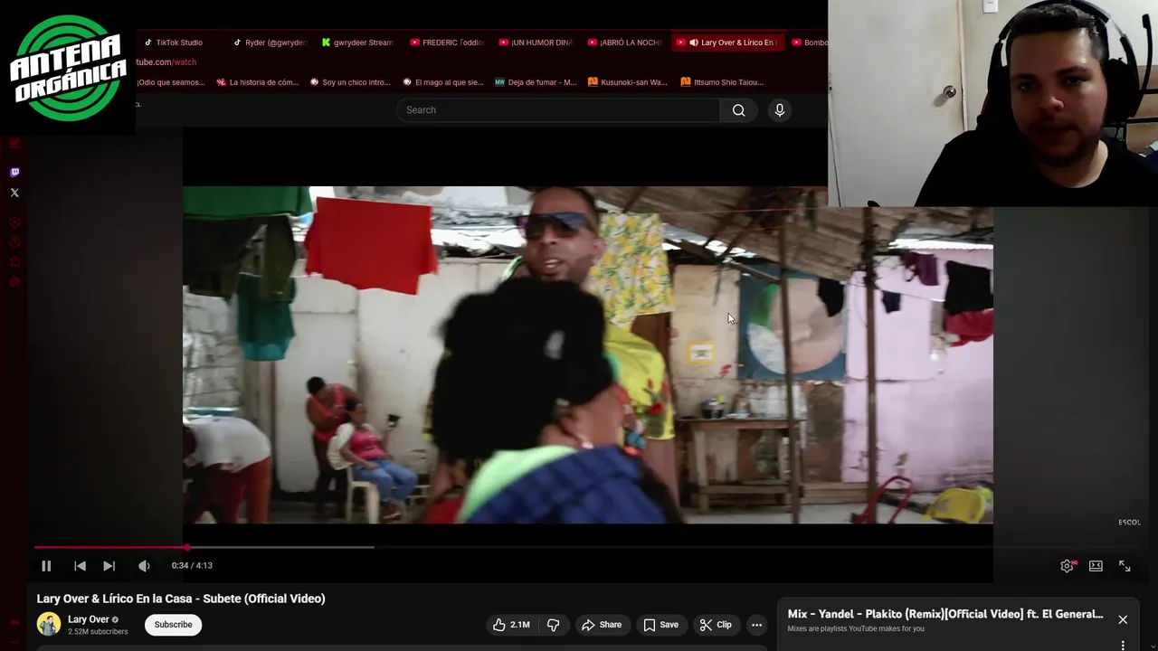The height and width of the screenshot is (651, 1158).
Task: Switch to the ¡ABRIÓ LA NOCHE tab
Action: point(624,42)
